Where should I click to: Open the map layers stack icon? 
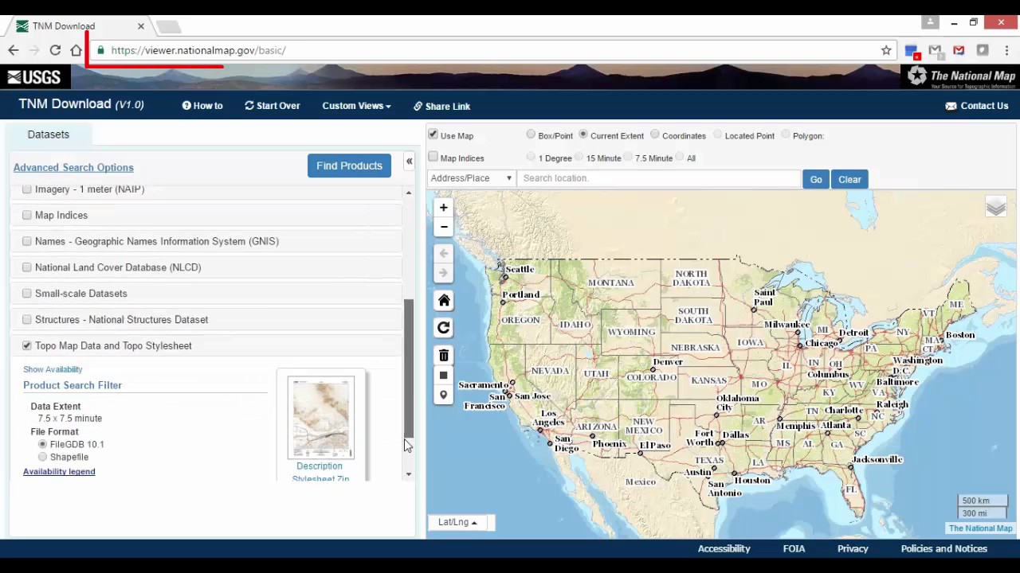click(995, 208)
